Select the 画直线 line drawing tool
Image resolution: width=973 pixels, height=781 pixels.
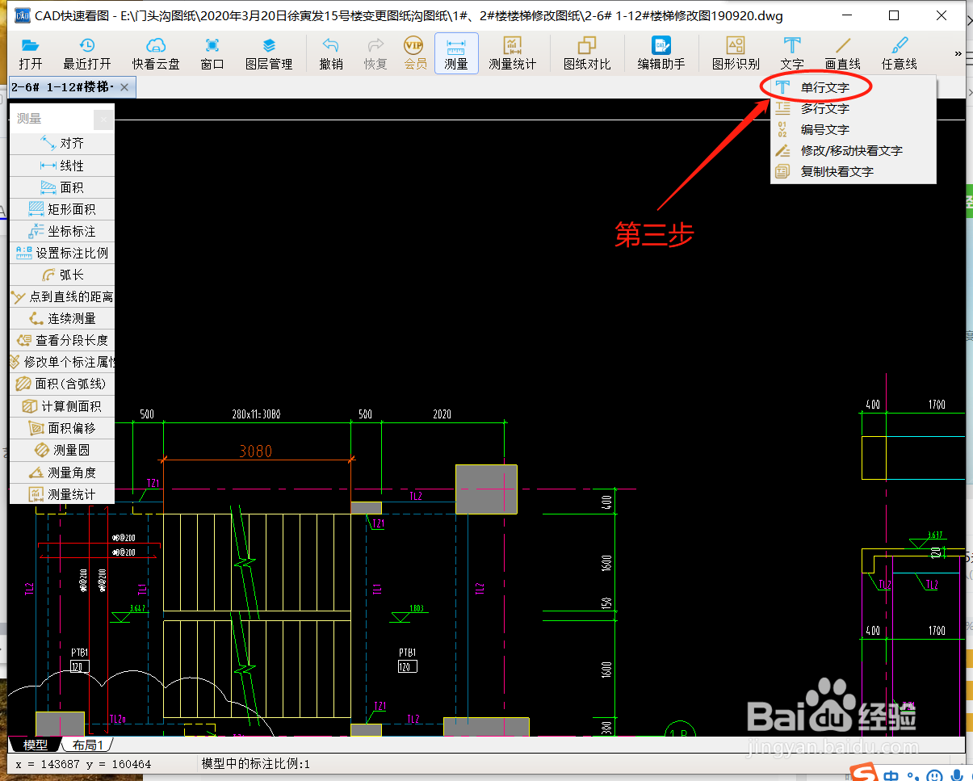[844, 52]
